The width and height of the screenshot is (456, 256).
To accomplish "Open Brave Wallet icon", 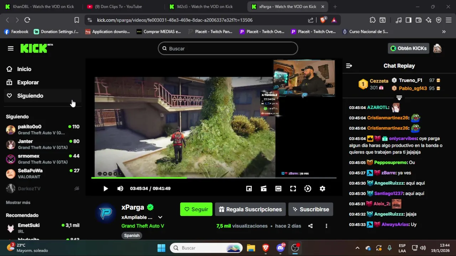I will coord(419,20).
